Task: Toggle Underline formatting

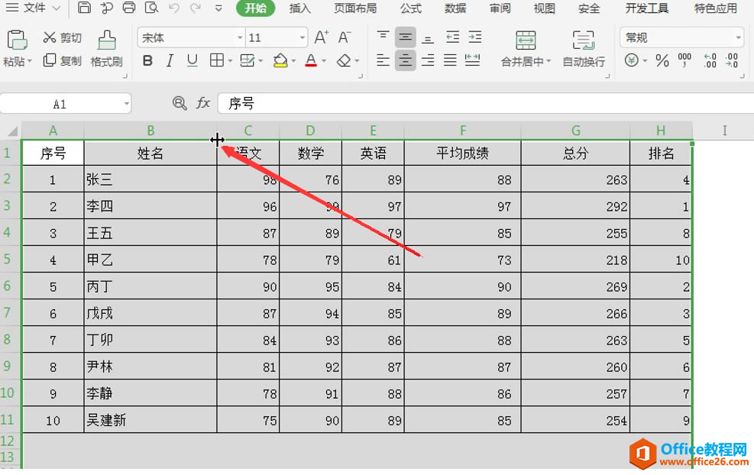Action: point(193,60)
